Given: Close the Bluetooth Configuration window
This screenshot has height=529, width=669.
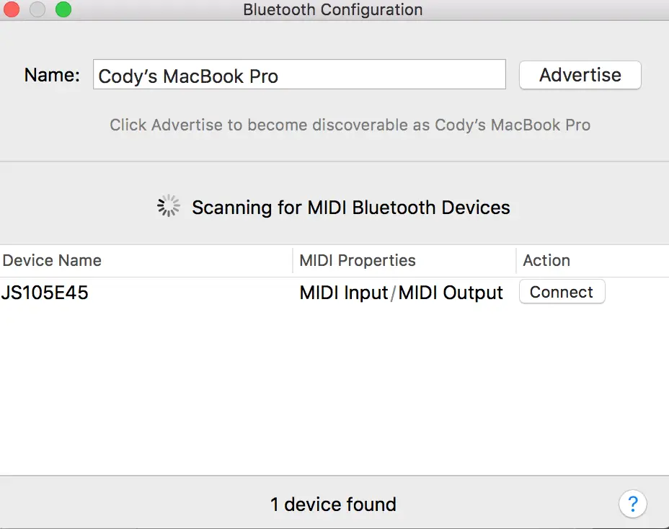Looking at the screenshot, I should pos(11,9).
